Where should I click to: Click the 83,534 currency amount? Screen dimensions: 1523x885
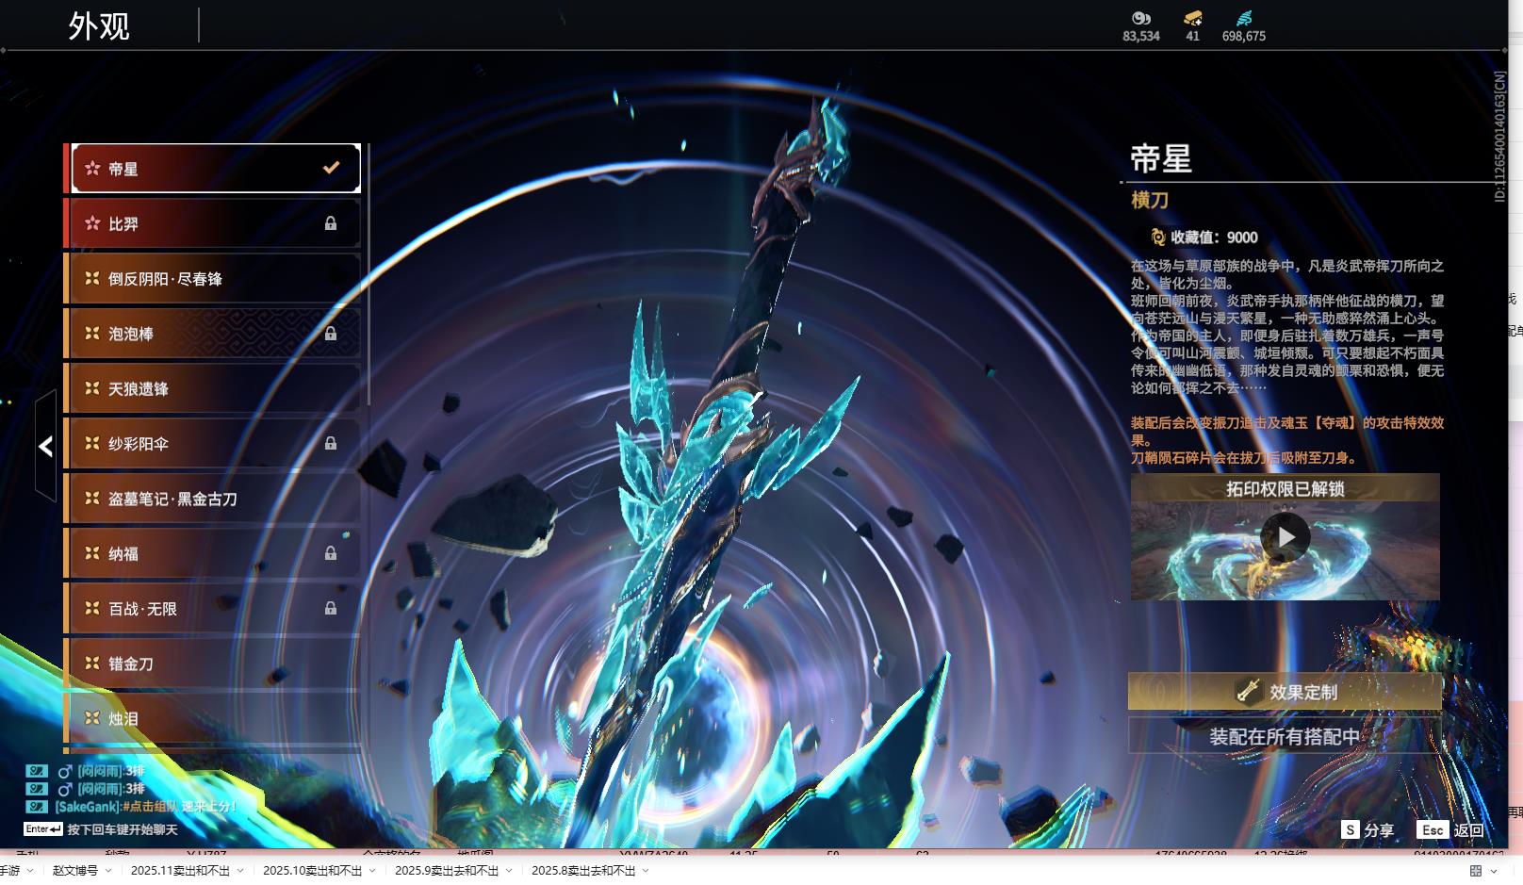pos(1141,36)
